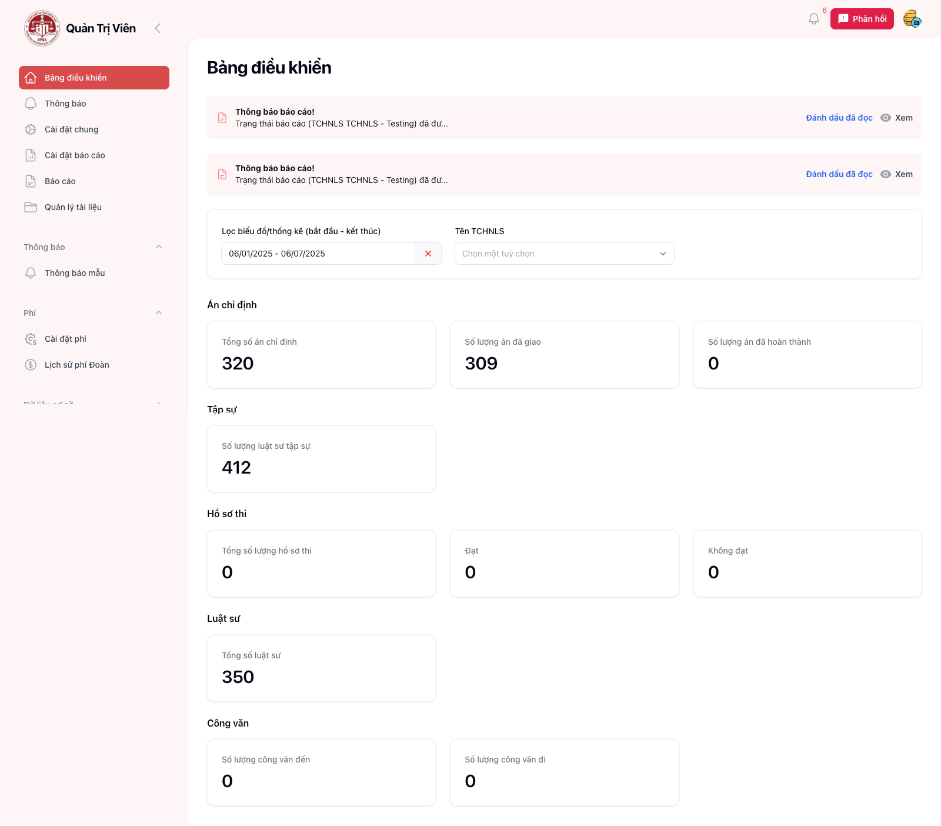Open Lịch sử phí Đoàn in sidebar
Image resolution: width=941 pixels, height=826 pixels.
pos(76,365)
